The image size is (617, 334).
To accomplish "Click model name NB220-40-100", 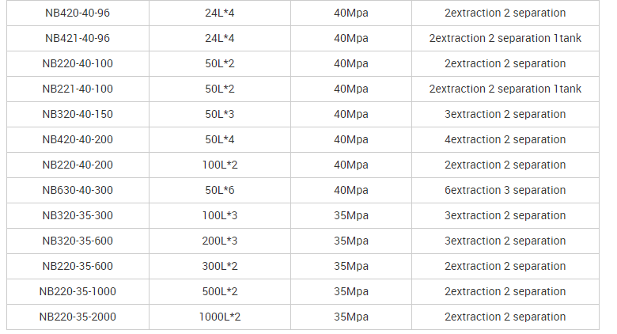I will [x=78, y=63].
